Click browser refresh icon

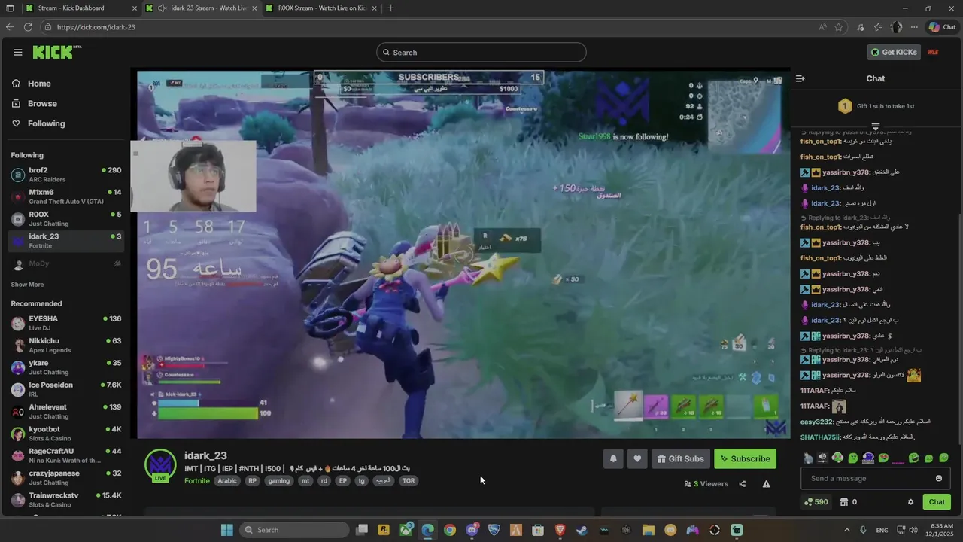point(28,27)
